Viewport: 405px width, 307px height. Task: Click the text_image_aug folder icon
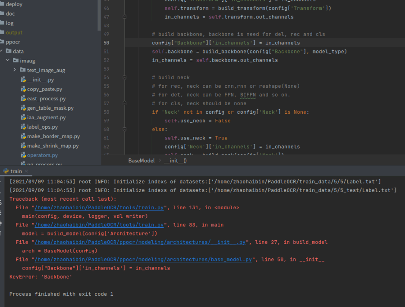[x=23, y=70]
